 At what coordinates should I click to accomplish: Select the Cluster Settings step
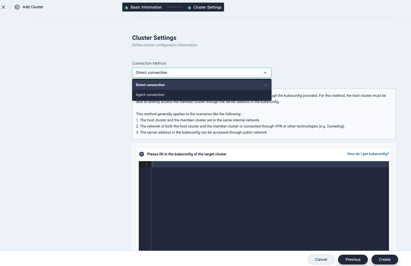click(207, 7)
